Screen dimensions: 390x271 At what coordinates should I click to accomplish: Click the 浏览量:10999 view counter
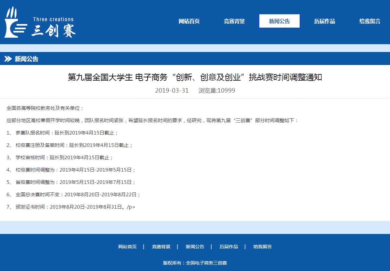pyautogui.click(x=217, y=91)
